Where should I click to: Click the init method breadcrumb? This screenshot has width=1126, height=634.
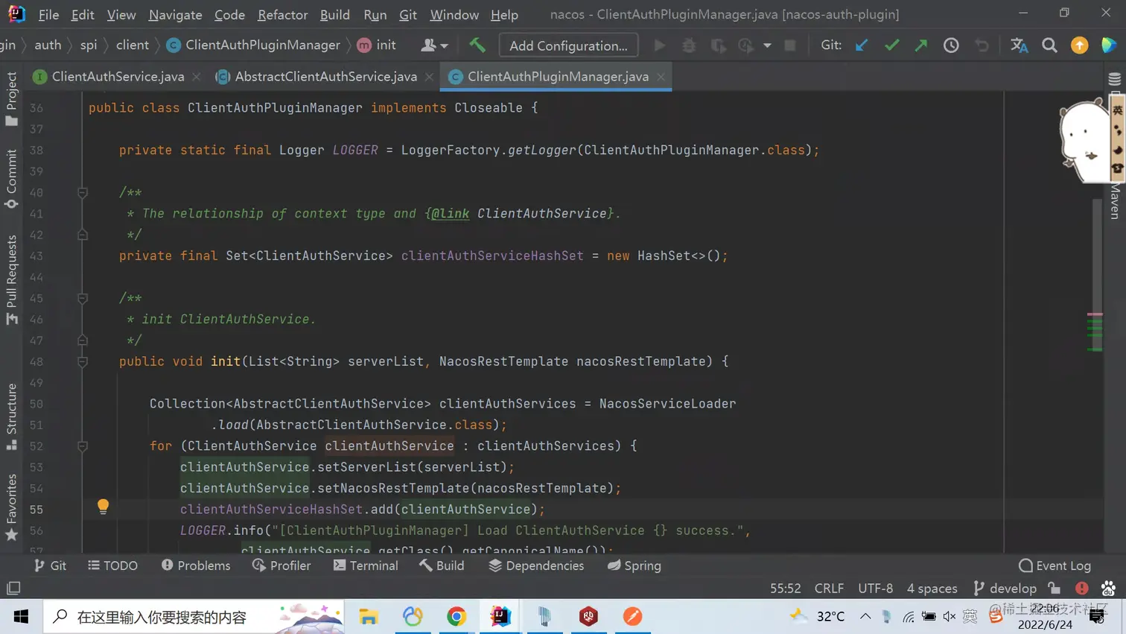coord(377,45)
